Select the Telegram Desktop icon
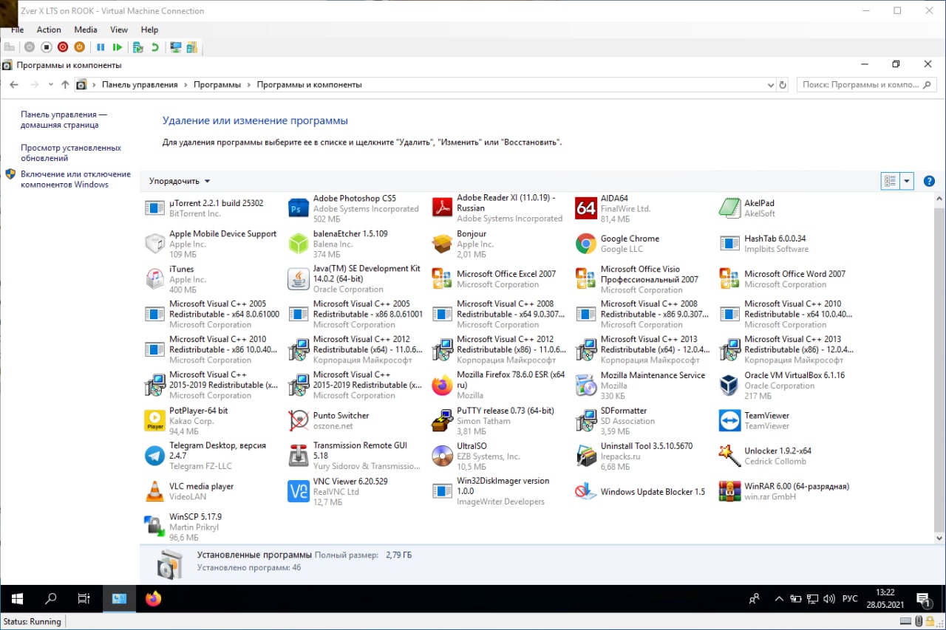Image resolution: width=946 pixels, height=630 pixels. (x=154, y=456)
